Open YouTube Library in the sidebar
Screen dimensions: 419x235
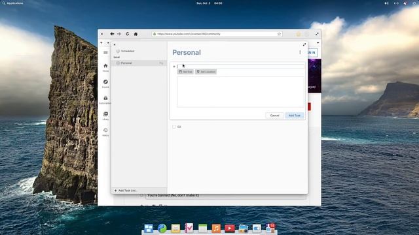(x=105, y=116)
